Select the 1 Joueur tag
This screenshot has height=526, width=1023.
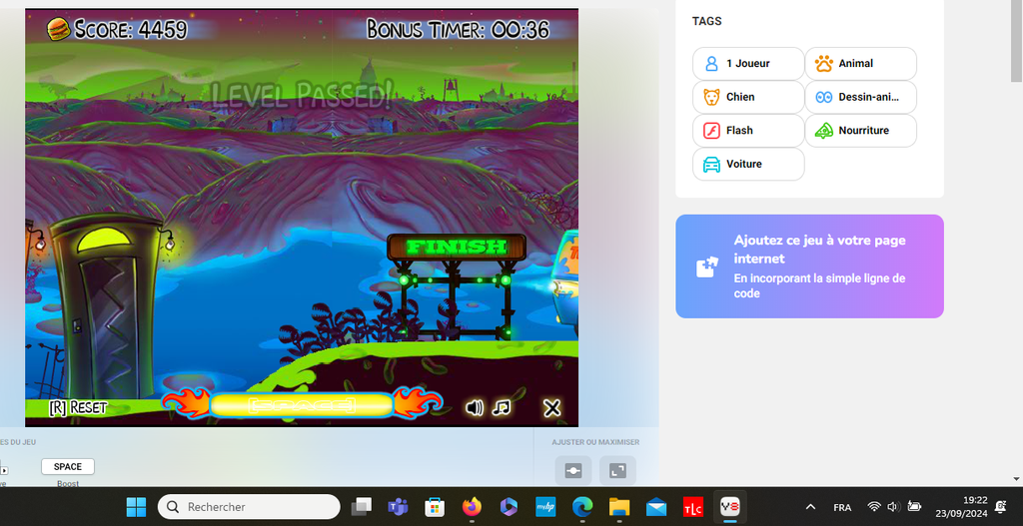pyautogui.click(x=748, y=63)
